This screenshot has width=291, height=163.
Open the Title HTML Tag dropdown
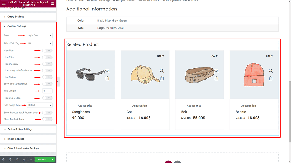(x=40, y=43)
